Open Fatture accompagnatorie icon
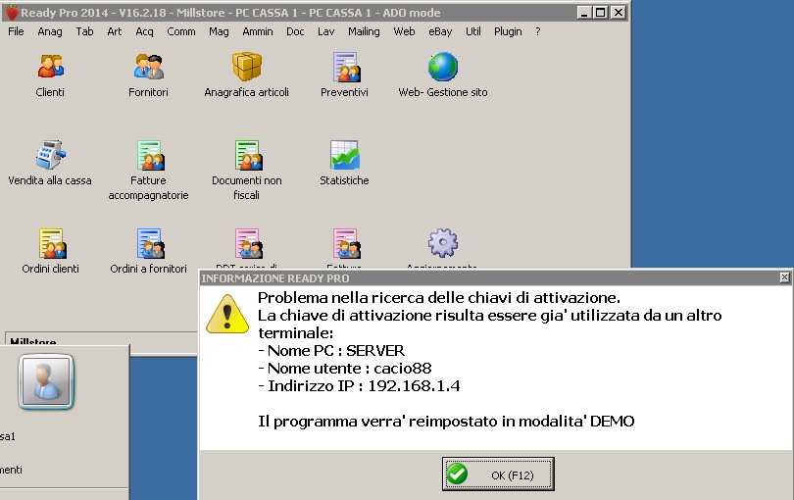Image resolution: width=794 pixels, height=500 pixels. [150, 155]
